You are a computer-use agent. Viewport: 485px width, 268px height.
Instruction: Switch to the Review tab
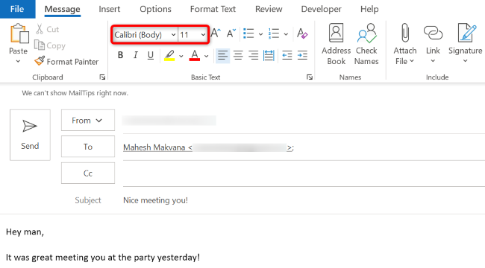click(269, 9)
